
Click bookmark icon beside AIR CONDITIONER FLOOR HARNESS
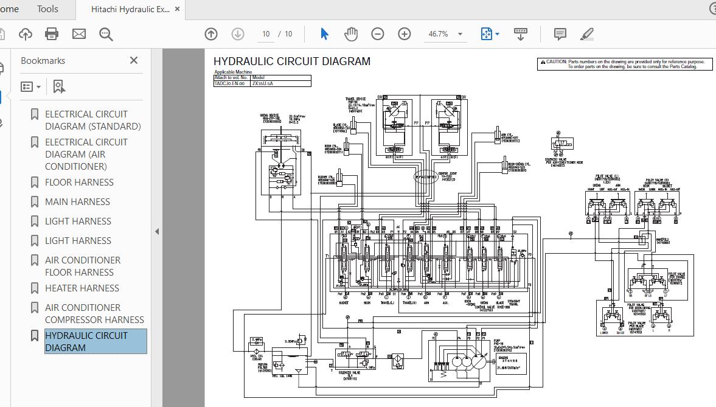(34, 260)
